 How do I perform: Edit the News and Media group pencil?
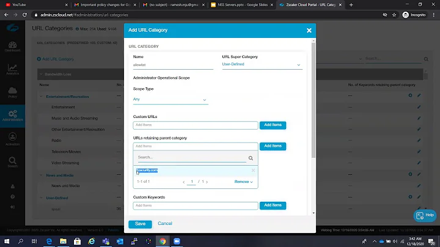[419, 174]
